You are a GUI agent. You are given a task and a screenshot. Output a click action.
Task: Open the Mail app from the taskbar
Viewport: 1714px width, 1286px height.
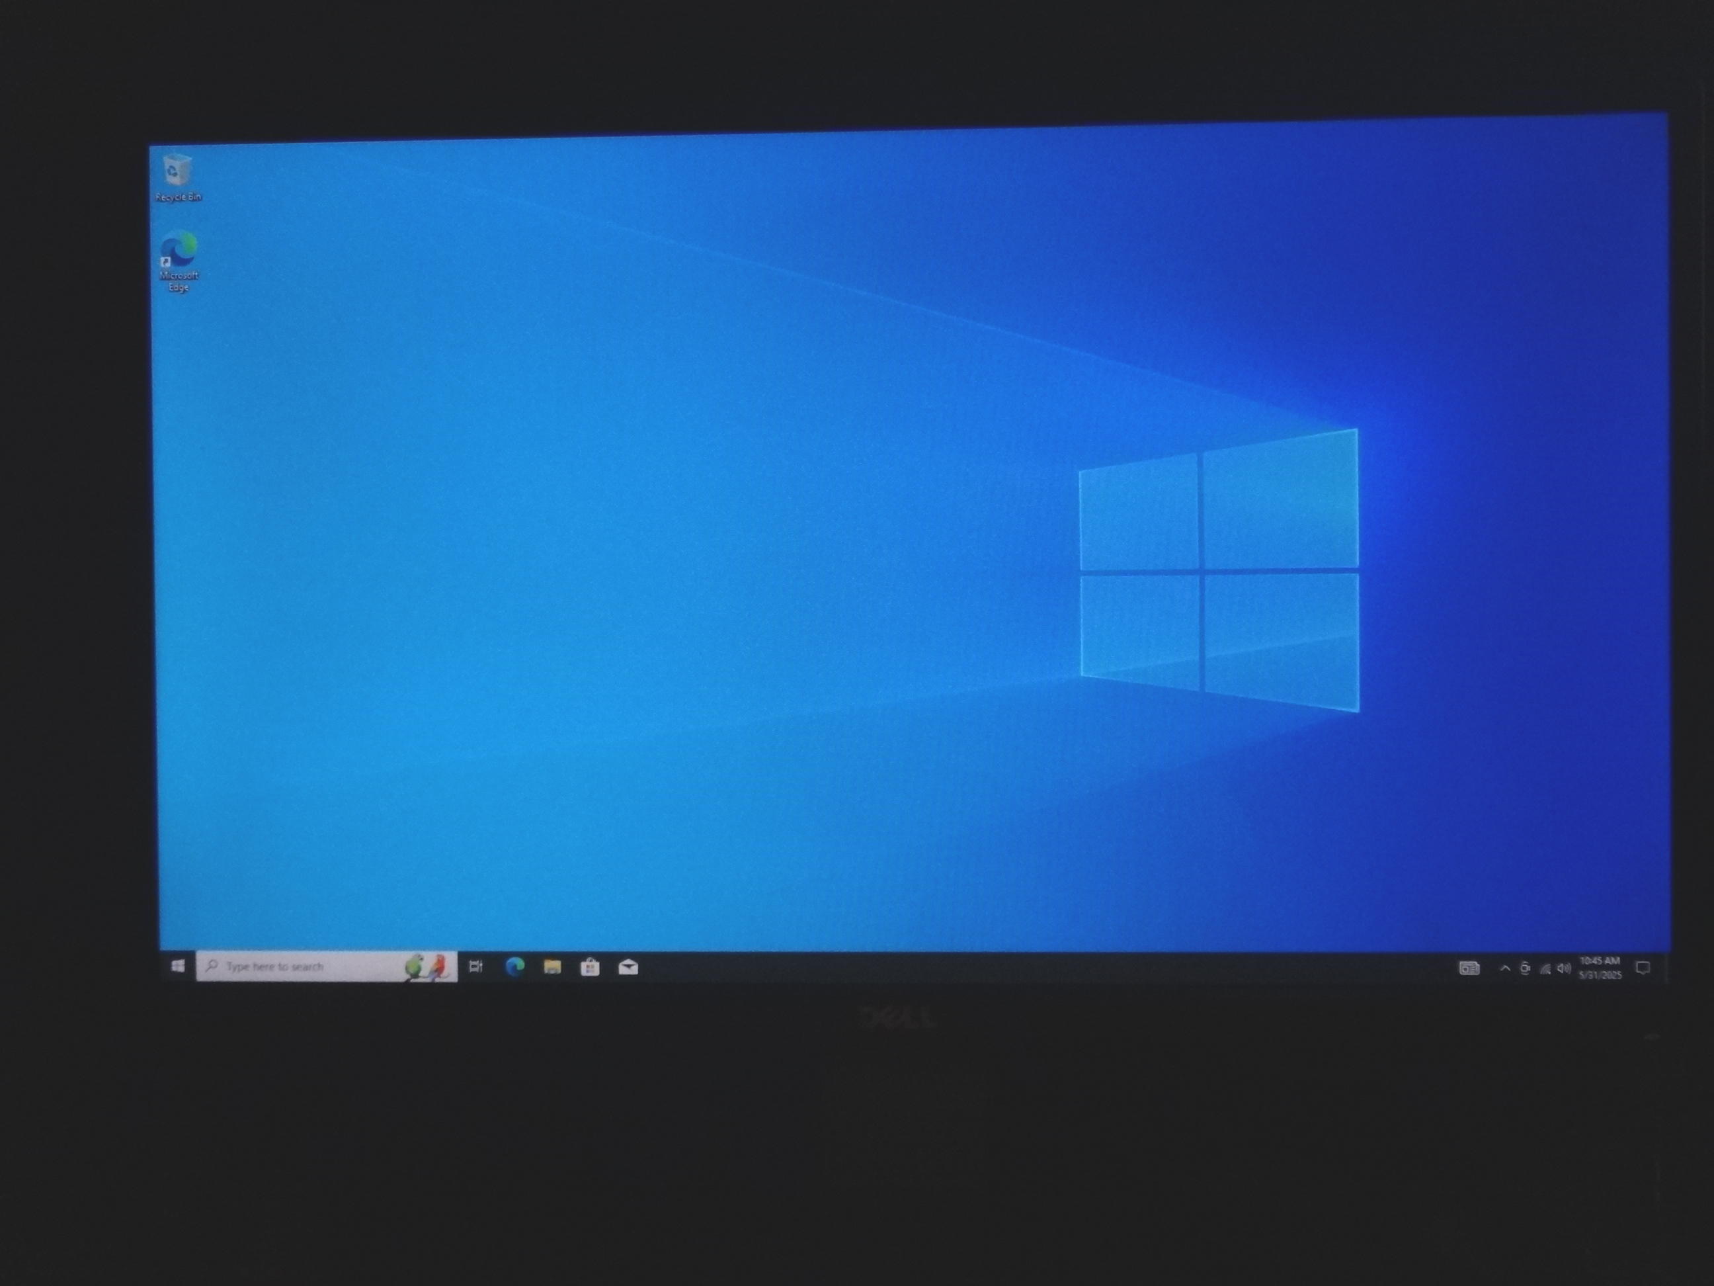(x=628, y=966)
